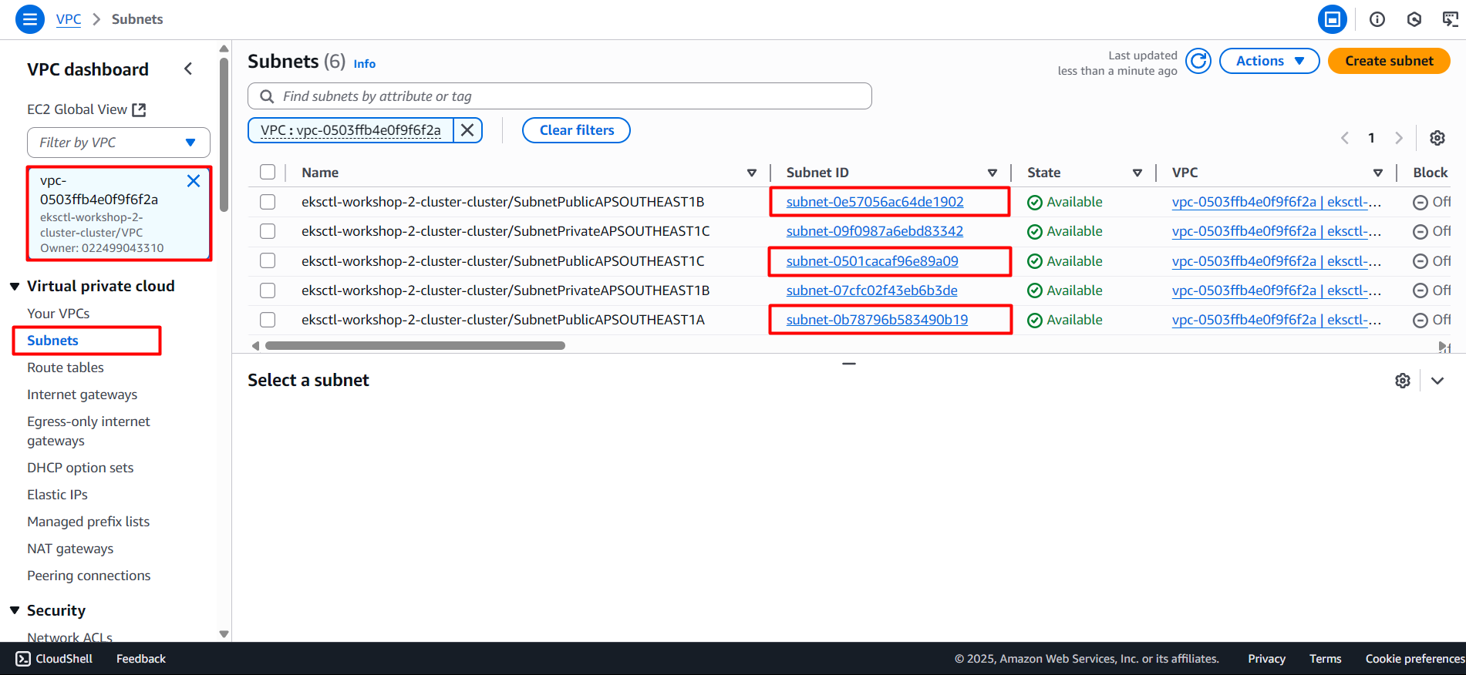Click the info circle icon in header
The width and height of the screenshot is (1466, 675).
(1377, 19)
